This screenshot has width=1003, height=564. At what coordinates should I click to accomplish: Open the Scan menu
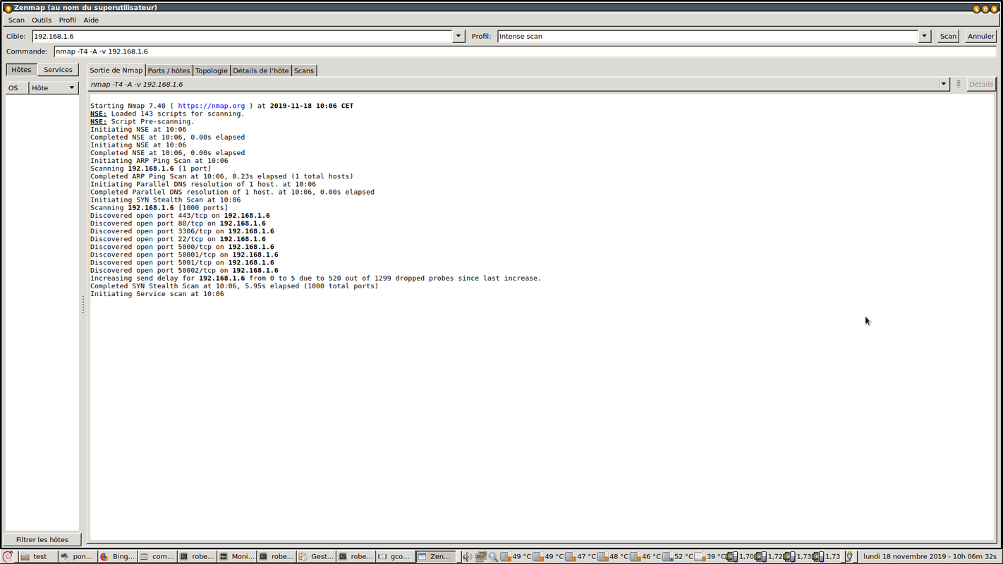[16, 20]
